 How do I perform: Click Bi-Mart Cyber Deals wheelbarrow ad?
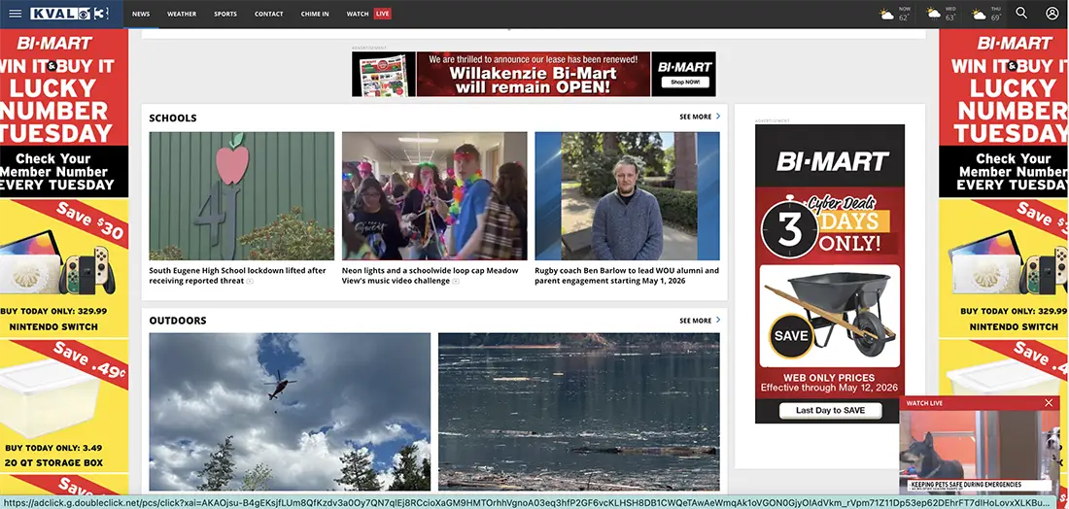(830, 273)
